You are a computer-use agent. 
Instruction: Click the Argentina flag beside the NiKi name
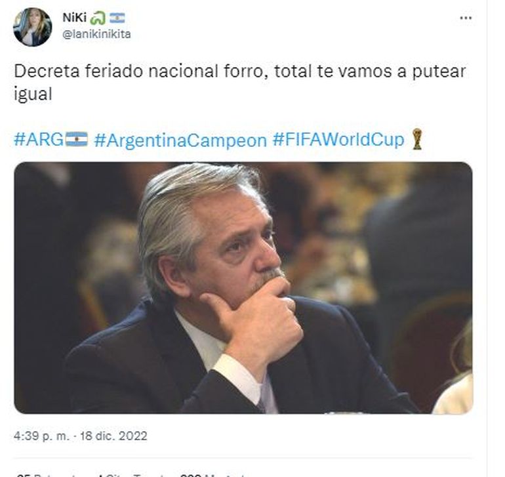(117, 18)
